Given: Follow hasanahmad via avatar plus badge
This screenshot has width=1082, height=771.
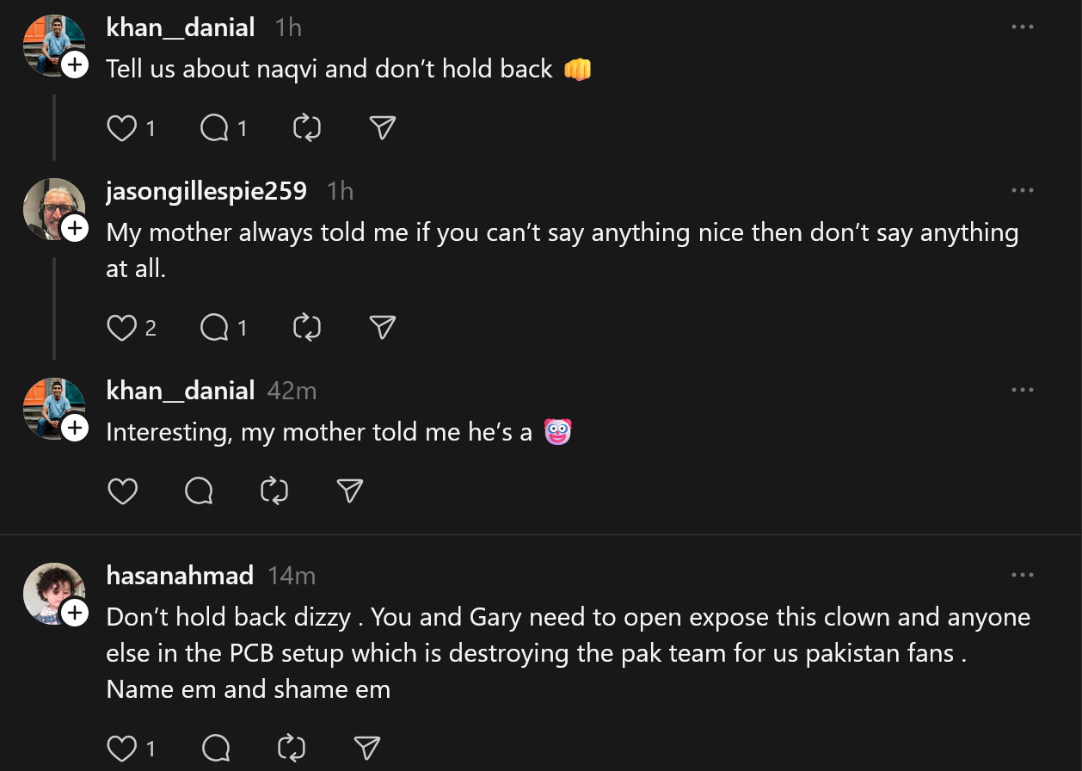Looking at the screenshot, I should click(x=76, y=613).
